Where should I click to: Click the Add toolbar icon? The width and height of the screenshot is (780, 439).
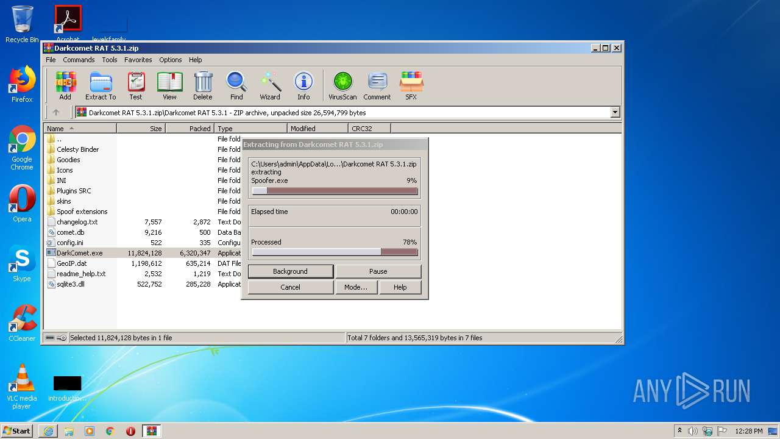[65, 86]
